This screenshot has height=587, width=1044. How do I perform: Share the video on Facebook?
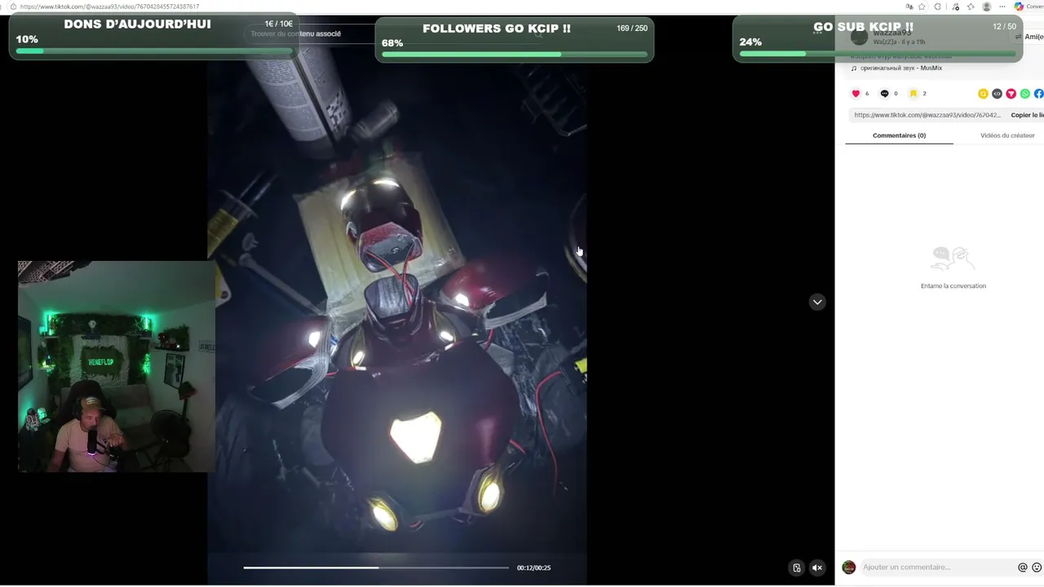[1039, 94]
